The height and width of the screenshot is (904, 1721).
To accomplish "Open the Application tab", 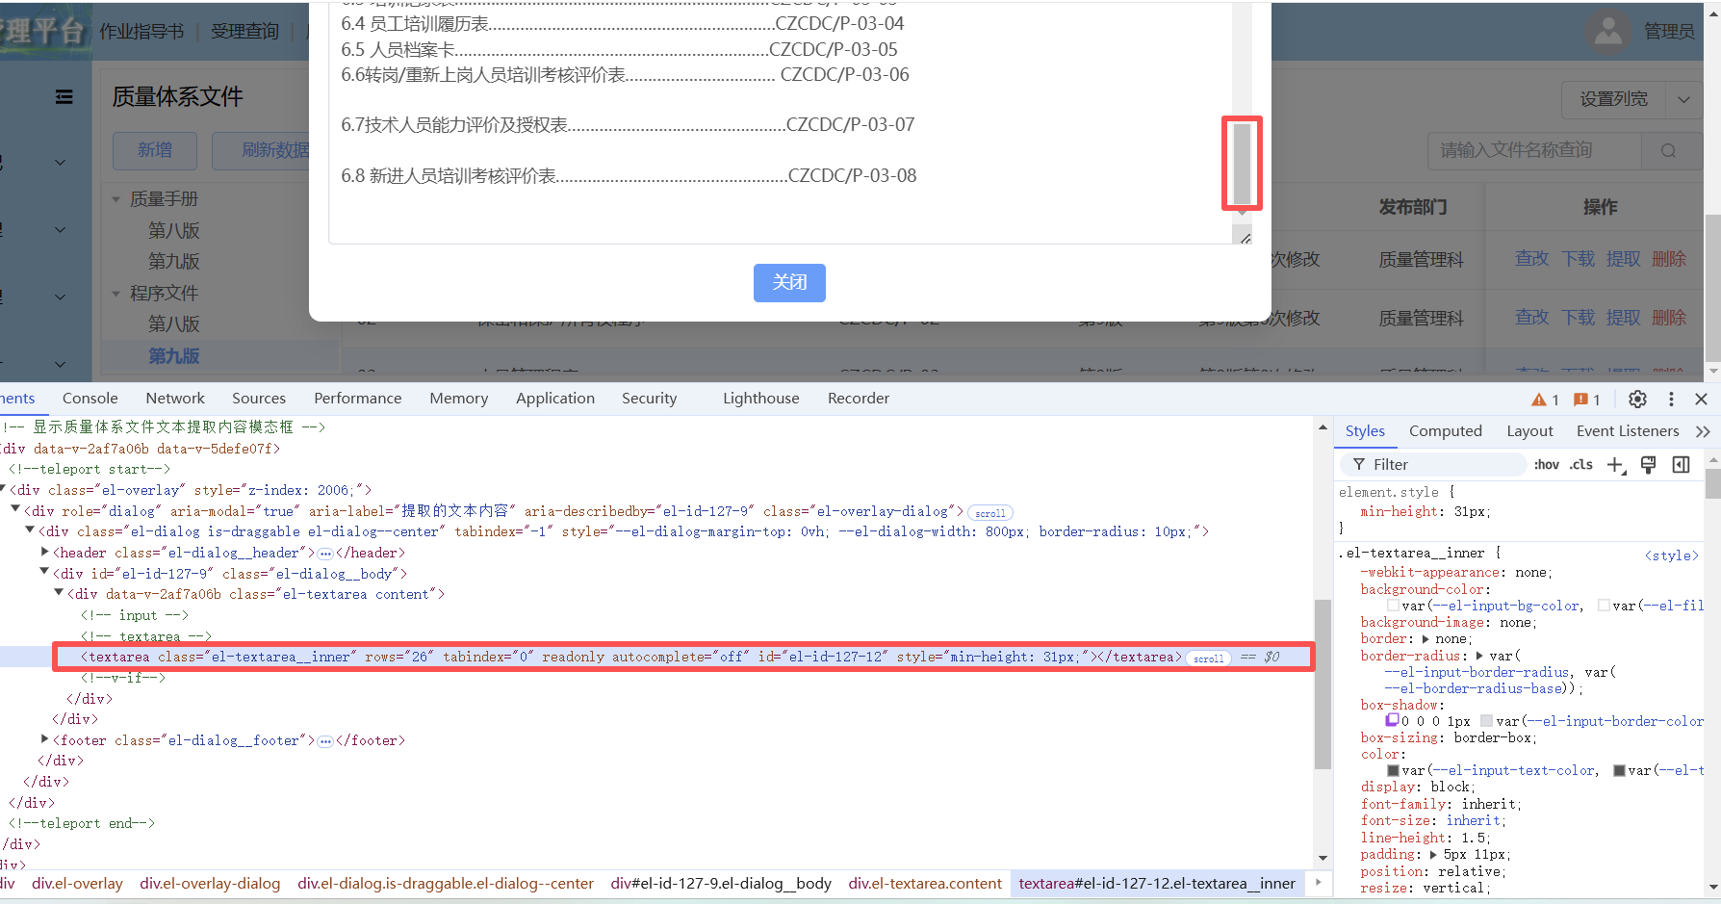I will coord(555,399).
